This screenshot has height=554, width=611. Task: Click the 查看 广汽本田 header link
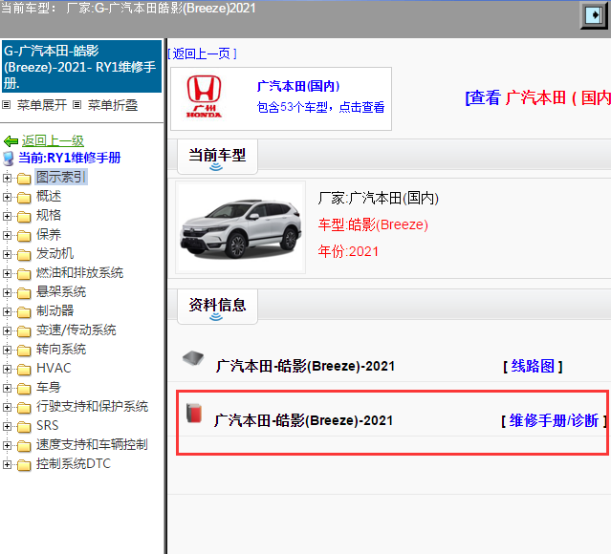[x=537, y=97]
